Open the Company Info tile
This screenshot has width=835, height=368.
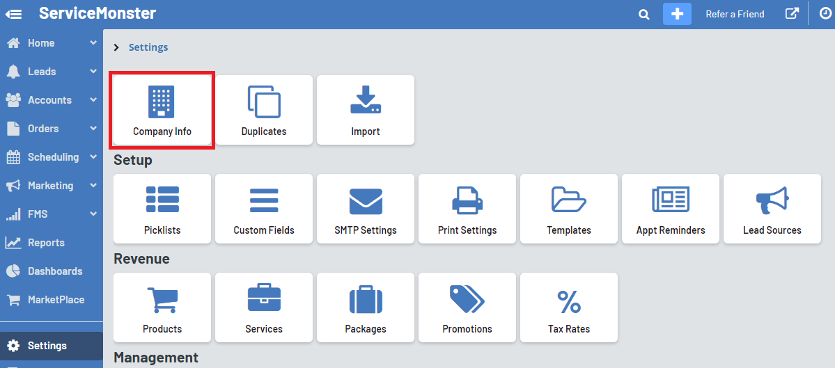tap(162, 110)
